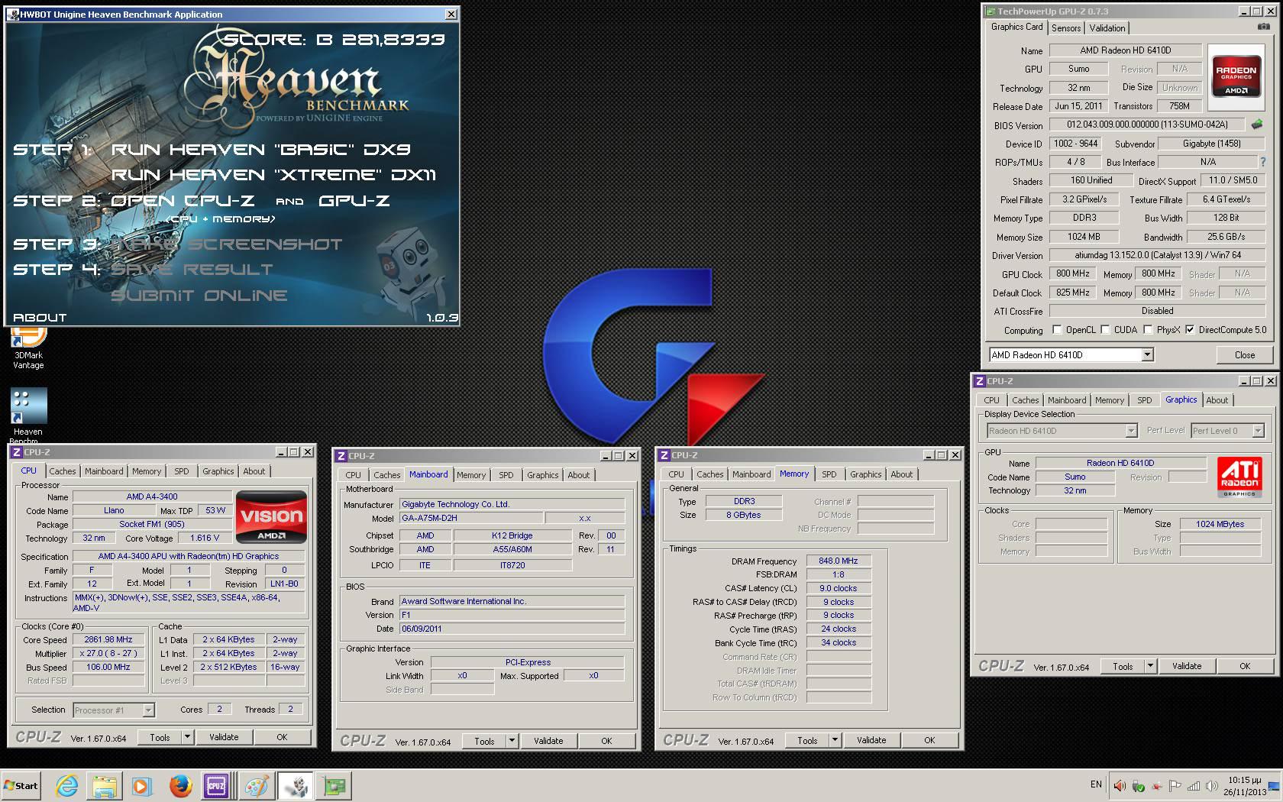Open the 3DMark Vantage desktop shortcut
The height and width of the screenshot is (802, 1283).
click(x=28, y=348)
